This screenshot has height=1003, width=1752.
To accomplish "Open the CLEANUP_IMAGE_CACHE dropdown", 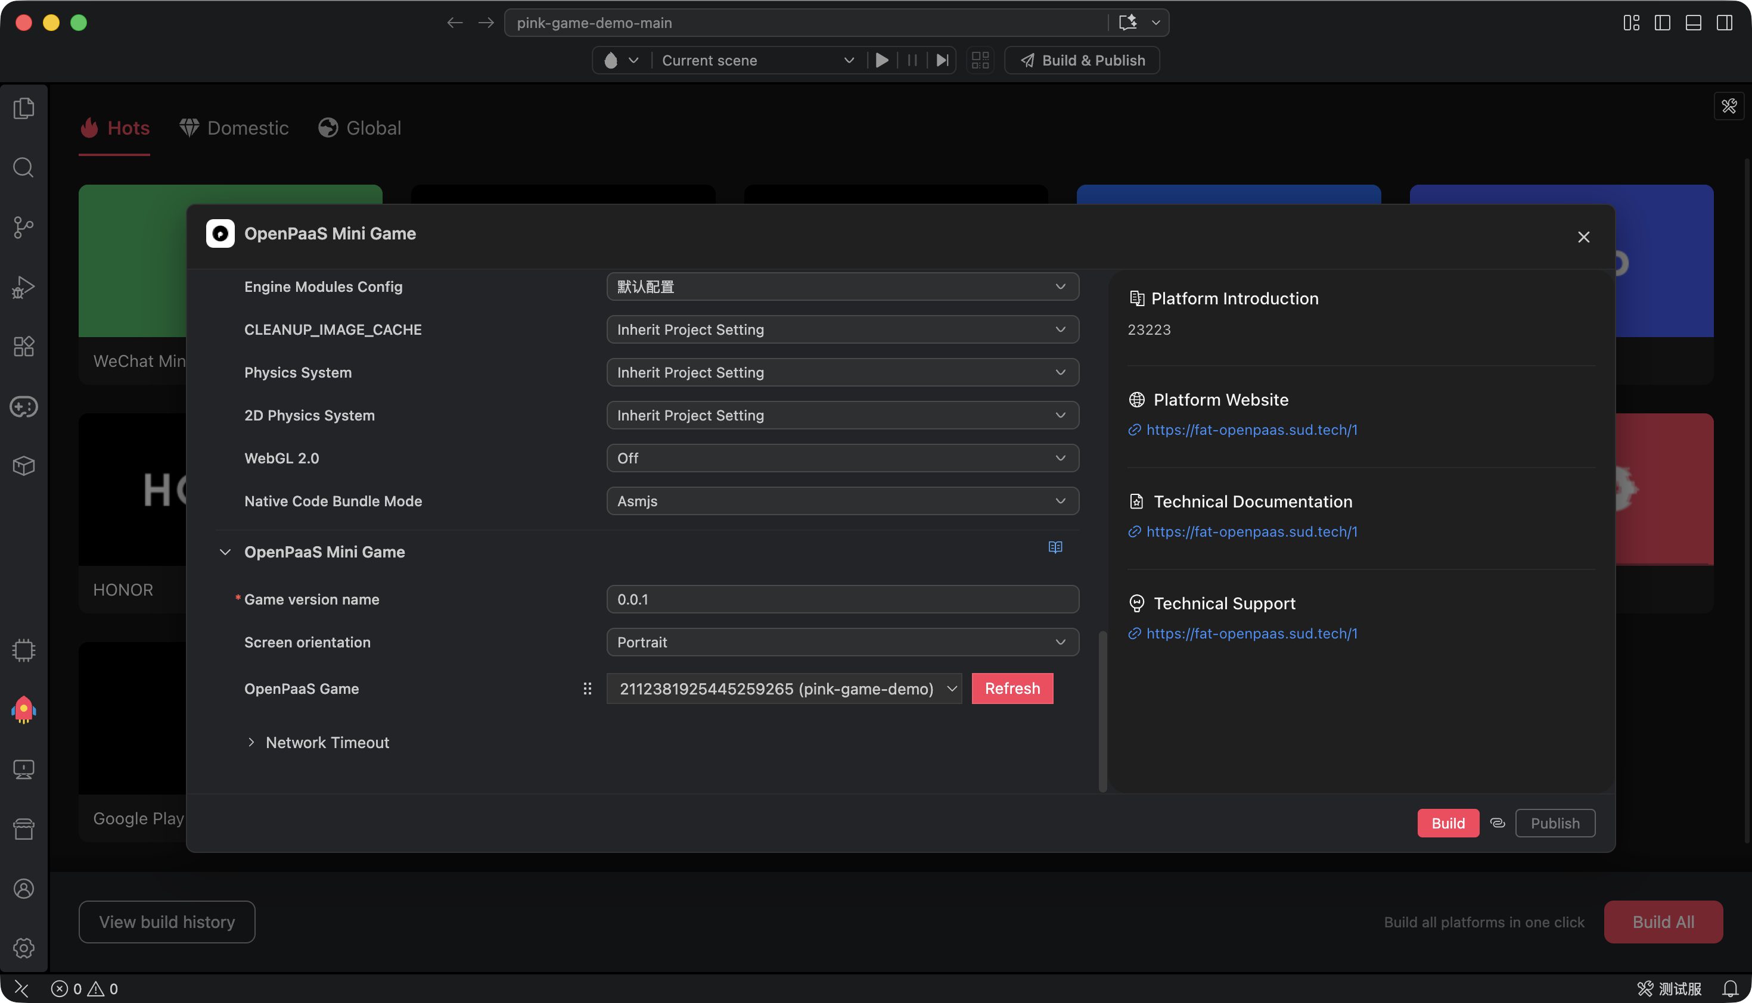I will point(842,329).
